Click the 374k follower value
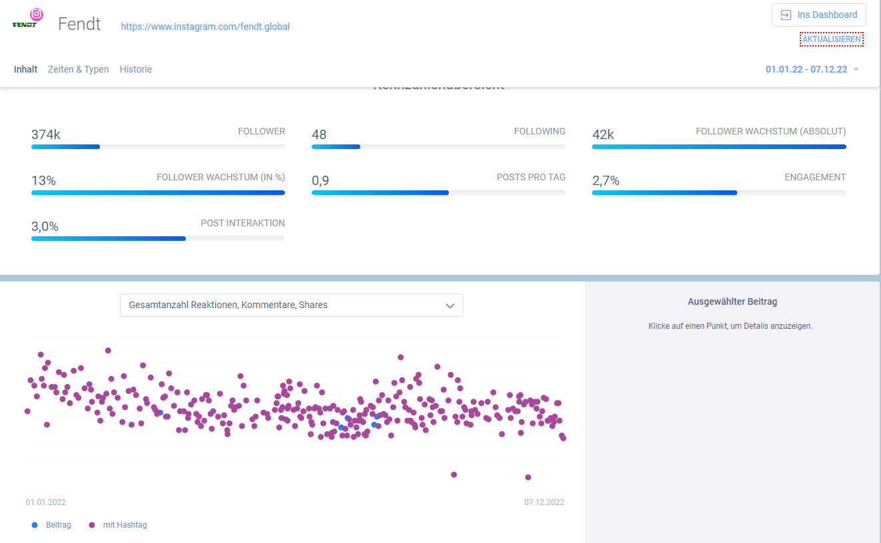This screenshot has width=881, height=543. pyautogui.click(x=46, y=134)
